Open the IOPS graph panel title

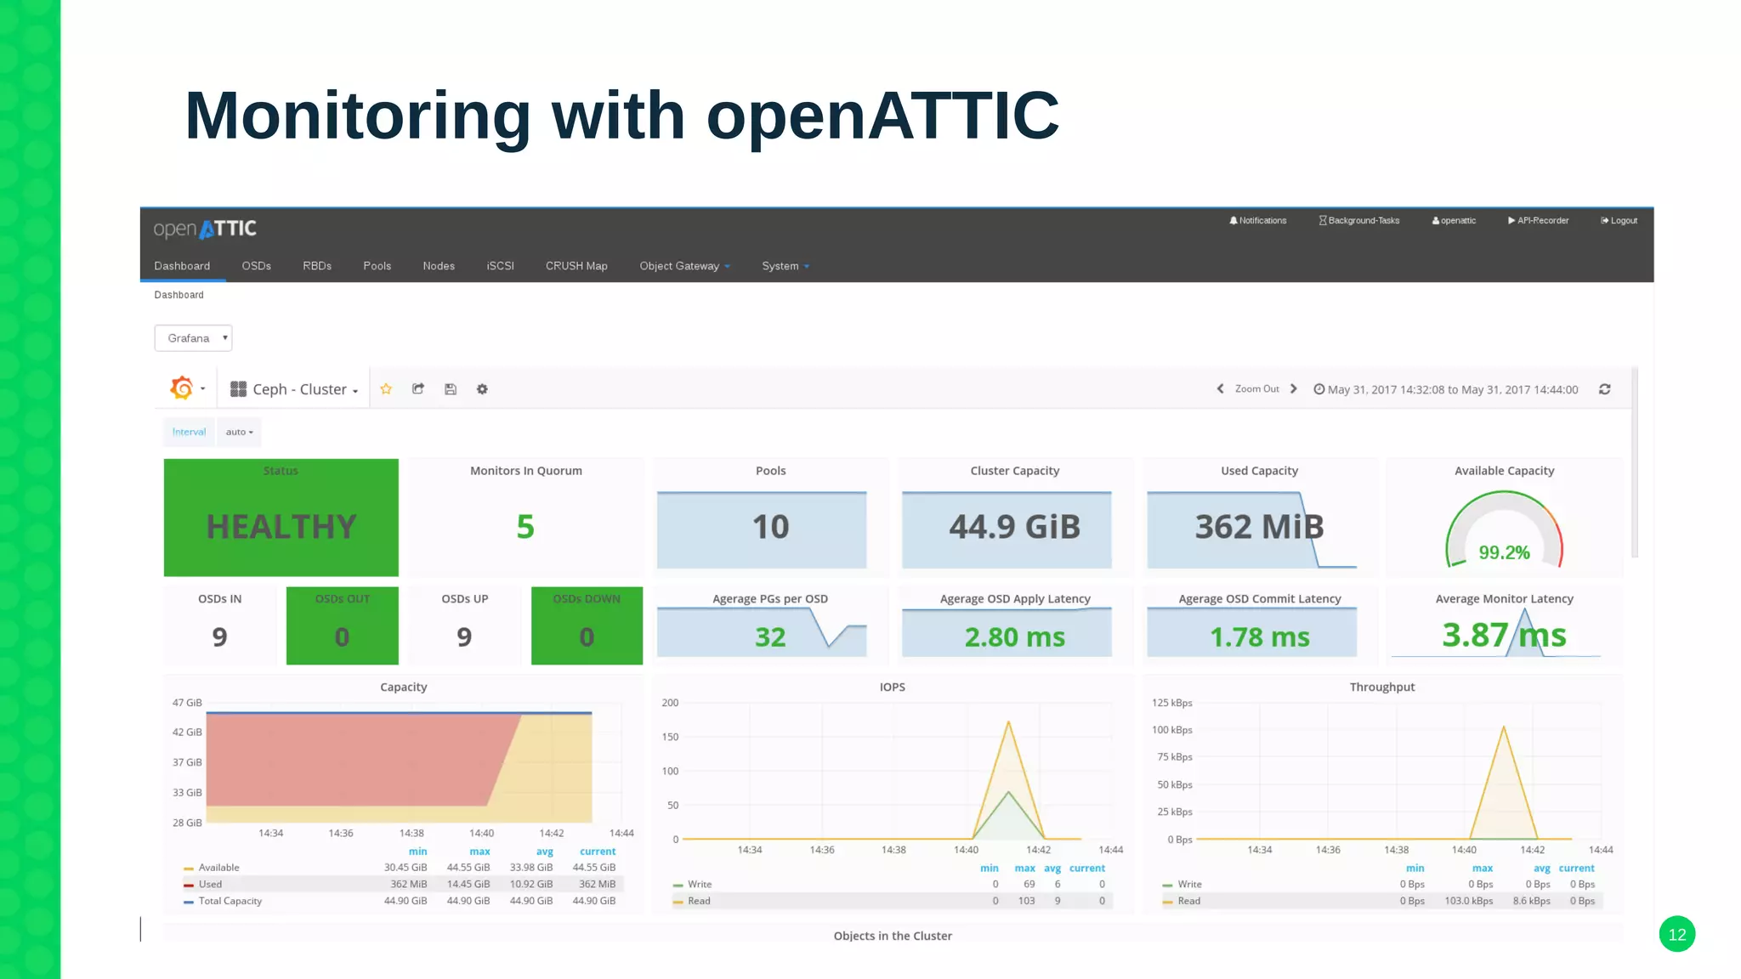click(x=892, y=687)
